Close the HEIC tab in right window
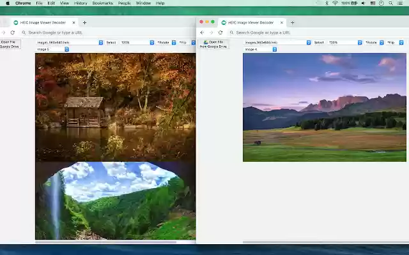This screenshot has width=409, height=255. 282,23
